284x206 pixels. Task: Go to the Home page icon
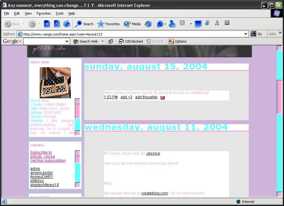67,24
